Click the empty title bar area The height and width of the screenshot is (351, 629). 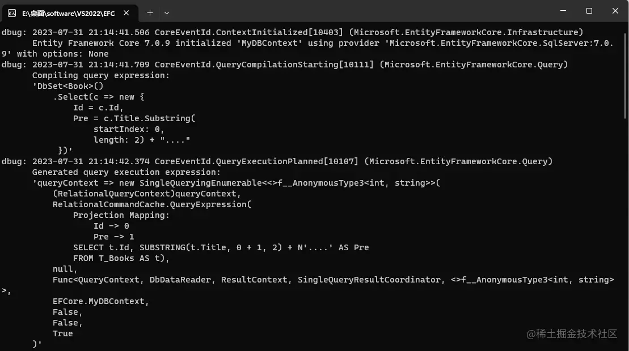361,11
